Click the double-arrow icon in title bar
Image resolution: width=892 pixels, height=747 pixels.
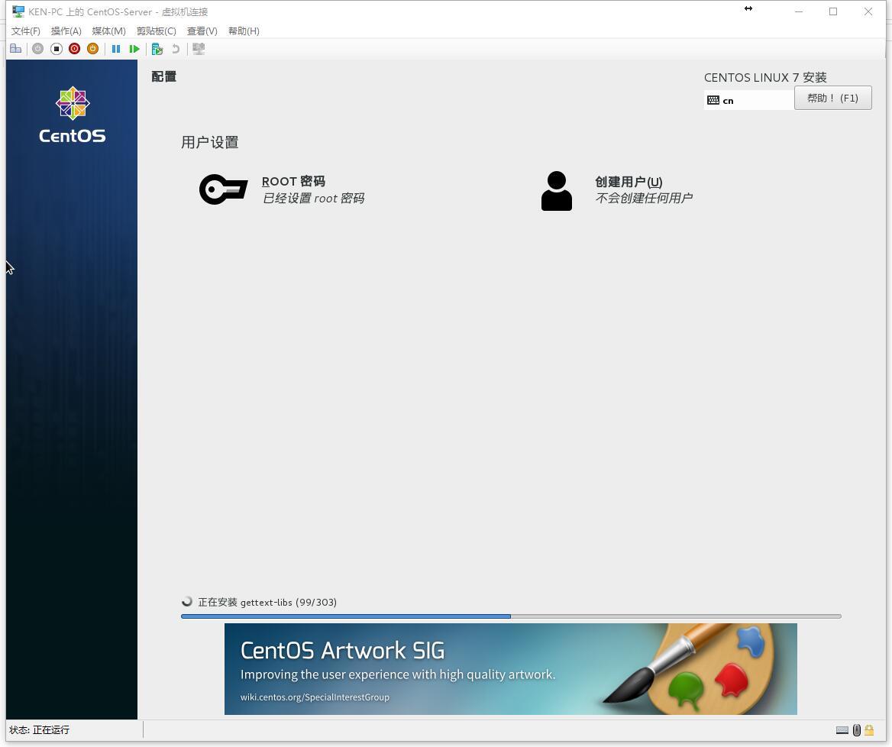pyautogui.click(x=748, y=8)
